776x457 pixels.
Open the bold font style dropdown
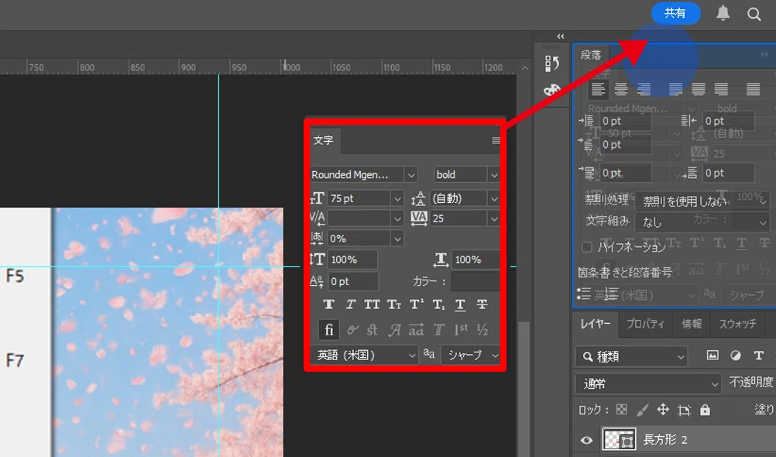tap(493, 175)
